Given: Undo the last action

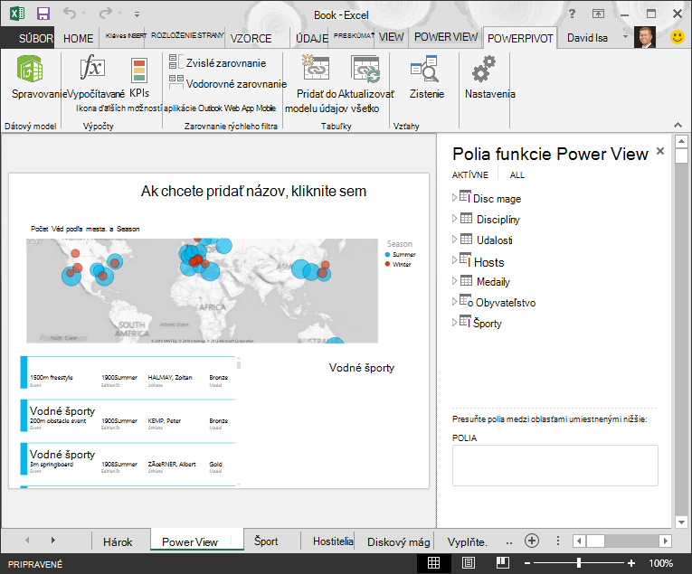Looking at the screenshot, I should [x=70, y=14].
